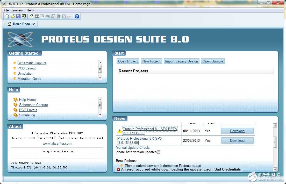Open Schematic Capture in the Help panel
This screenshot has width=286, height=184.
(34, 105)
